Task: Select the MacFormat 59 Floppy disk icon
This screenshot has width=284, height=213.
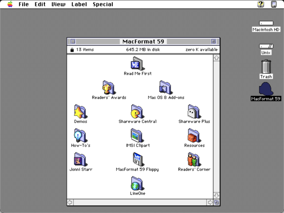Action: click(138, 159)
